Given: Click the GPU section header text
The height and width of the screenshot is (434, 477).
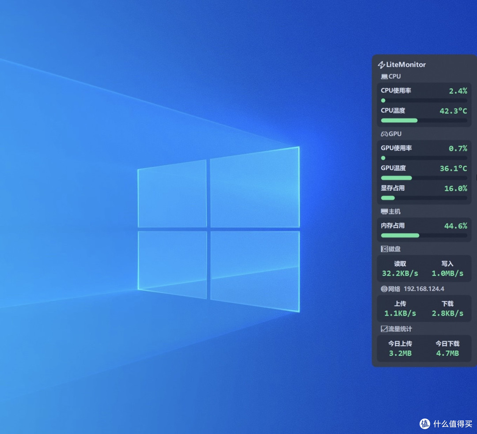Looking at the screenshot, I should pos(395,134).
